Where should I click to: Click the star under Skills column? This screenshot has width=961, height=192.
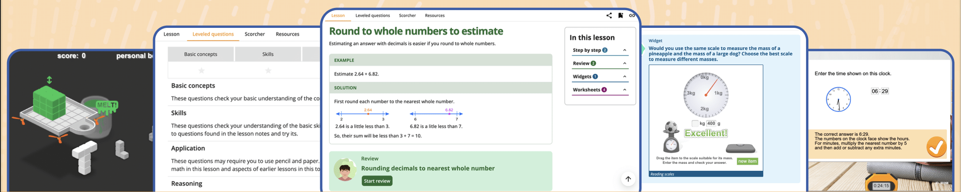(x=268, y=70)
